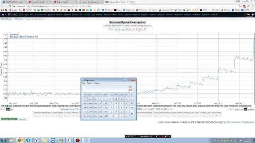The image size is (255, 143).
Task: Bookmark this page with the star icon
Action: [x=240, y=6]
